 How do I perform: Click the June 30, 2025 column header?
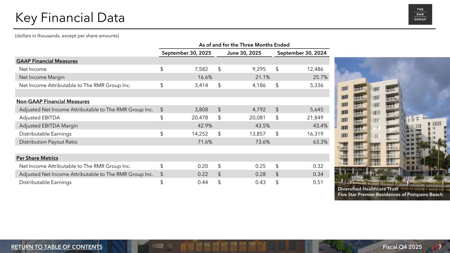tap(244, 53)
